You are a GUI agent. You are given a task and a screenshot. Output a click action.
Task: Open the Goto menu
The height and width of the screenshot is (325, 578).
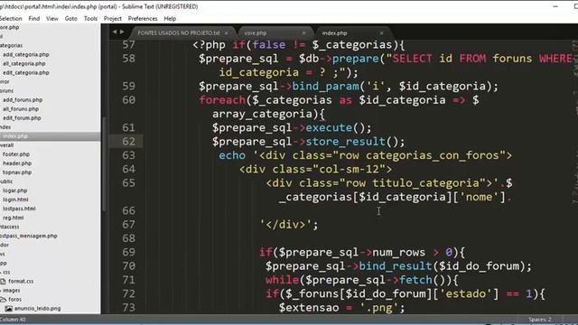click(x=70, y=18)
